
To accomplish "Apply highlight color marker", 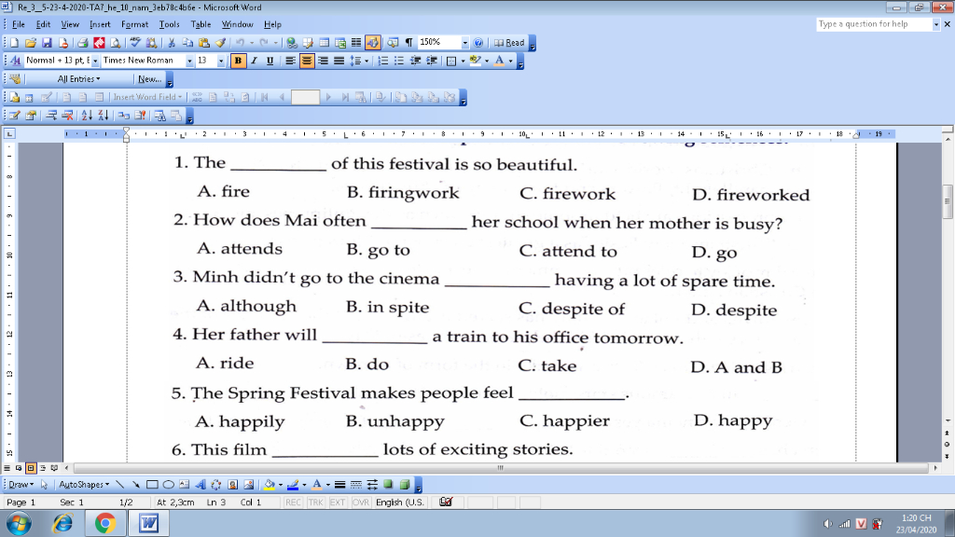I will click(x=475, y=61).
